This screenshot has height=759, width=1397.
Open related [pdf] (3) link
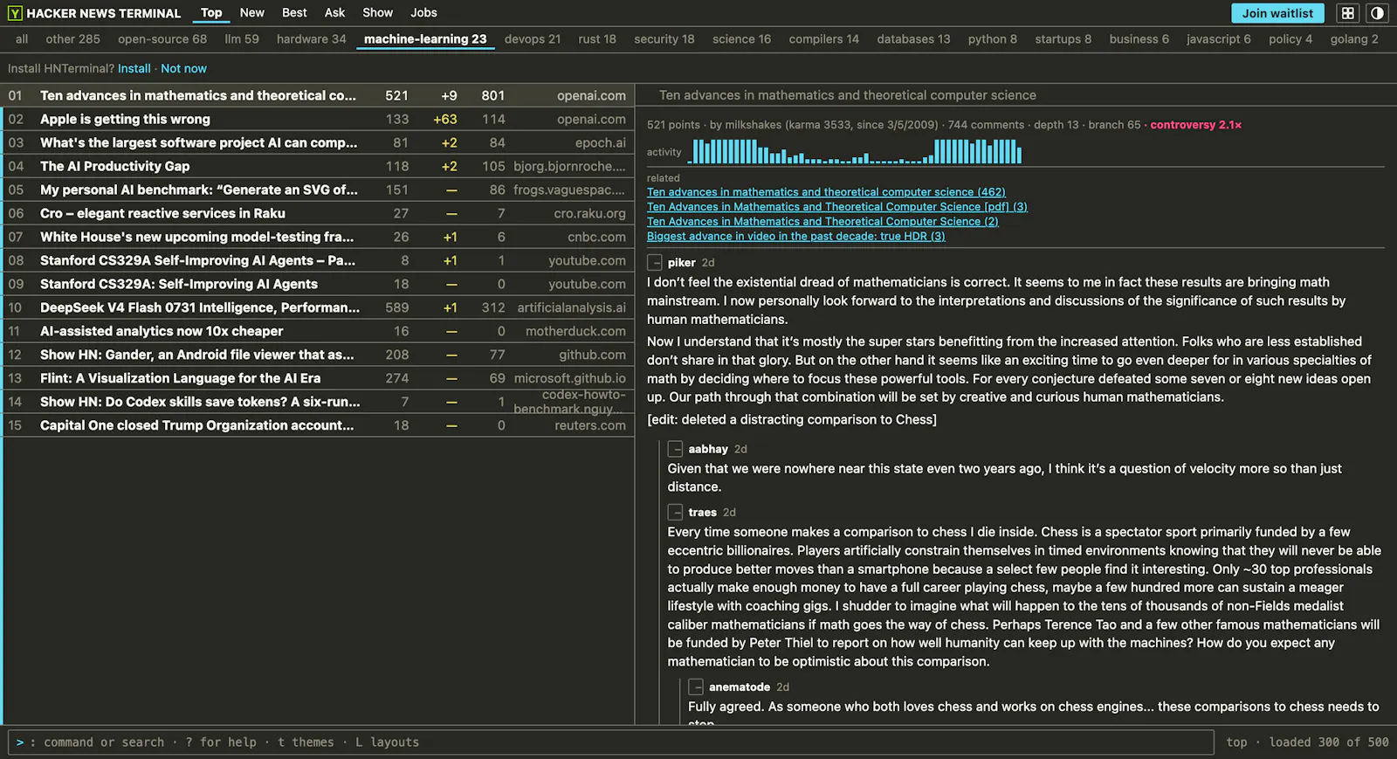click(x=836, y=207)
